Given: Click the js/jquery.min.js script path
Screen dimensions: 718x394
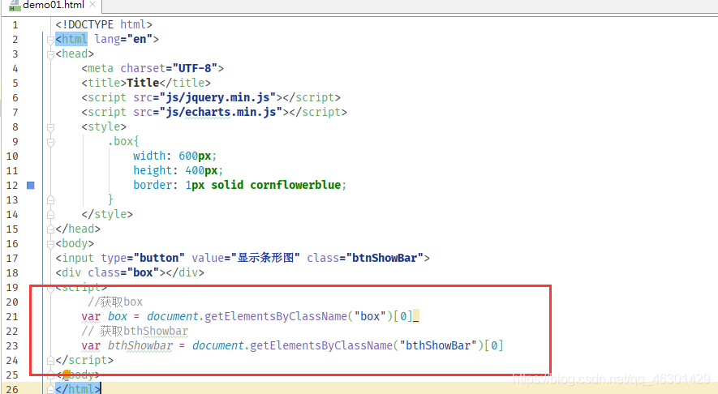Looking at the screenshot, I should click(x=217, y=97).
